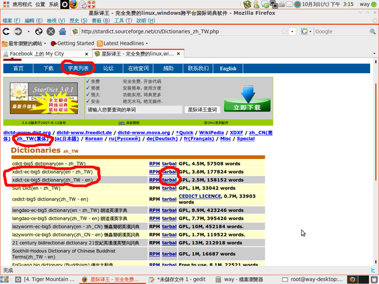
Task: Click the 捐助 navigation item
Action: click(168, 68)
